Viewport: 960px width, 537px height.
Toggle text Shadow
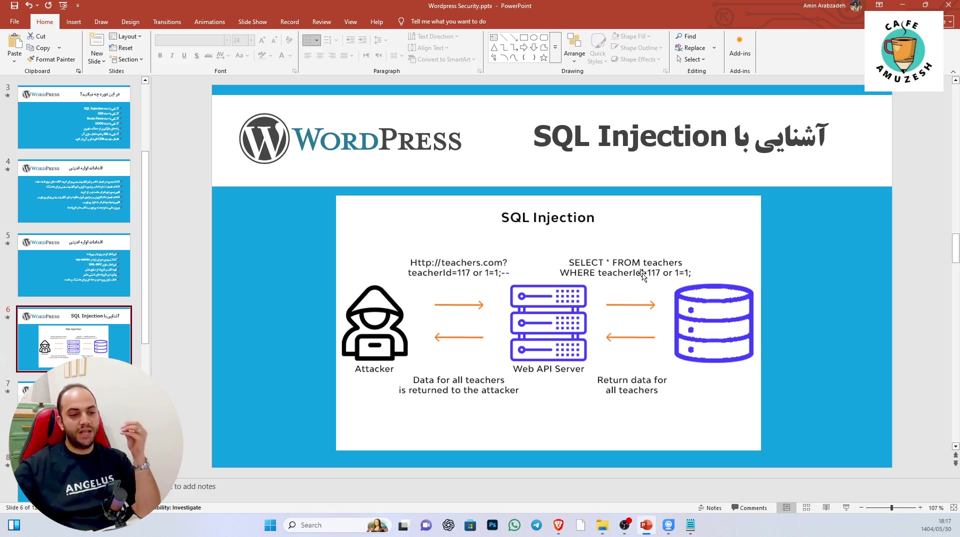[x=196, y=55]
